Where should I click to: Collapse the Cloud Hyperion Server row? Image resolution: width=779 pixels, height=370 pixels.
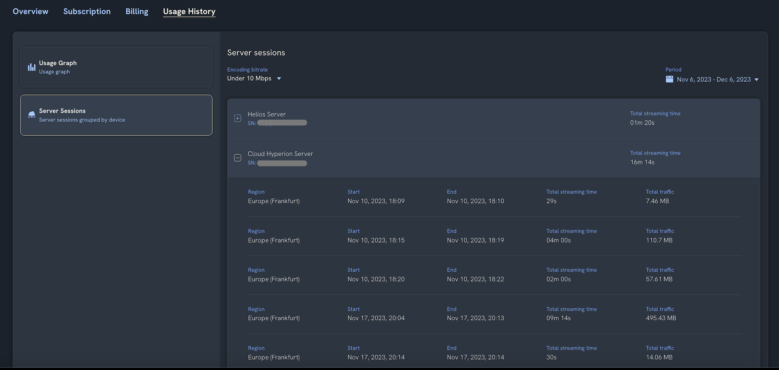237,158
